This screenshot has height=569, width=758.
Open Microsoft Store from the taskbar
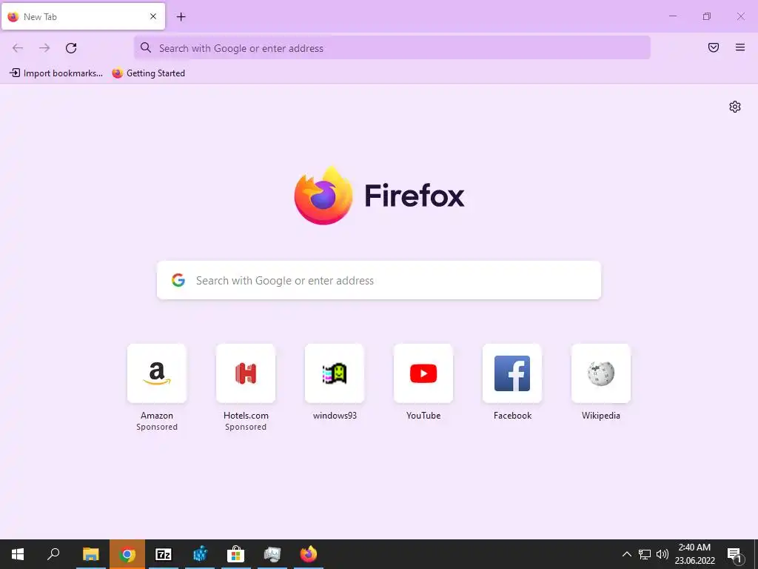tap(236, 554)
